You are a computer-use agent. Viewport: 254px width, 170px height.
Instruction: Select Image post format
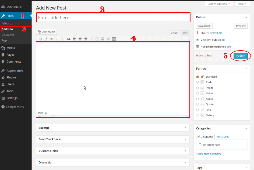[197, 88]
